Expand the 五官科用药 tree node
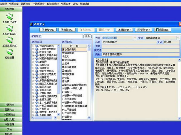This screenshot has height=135, width=181. (33, 115)
